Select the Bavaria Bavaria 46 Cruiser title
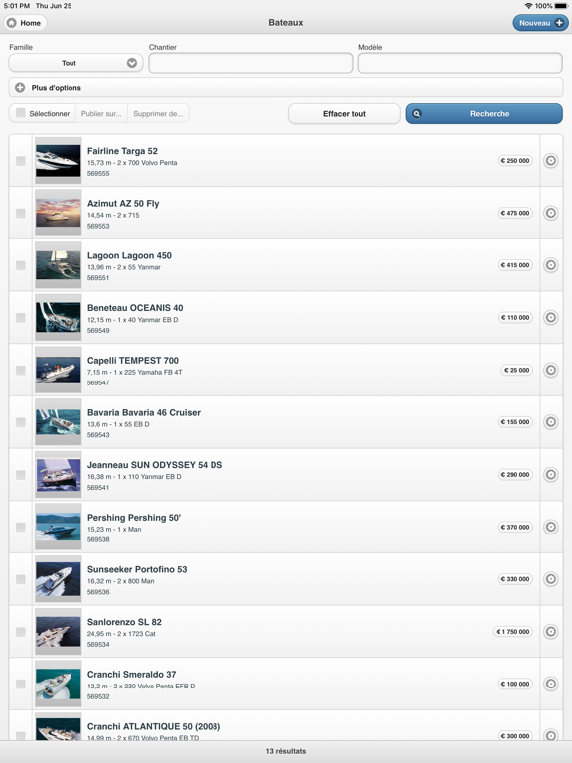Viewport: 572px width, 763px height. [144, 412]
